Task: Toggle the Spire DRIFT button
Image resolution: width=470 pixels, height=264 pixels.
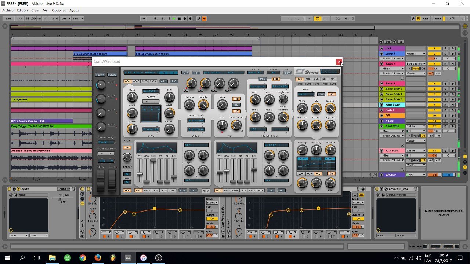Action: click(127, 191)
